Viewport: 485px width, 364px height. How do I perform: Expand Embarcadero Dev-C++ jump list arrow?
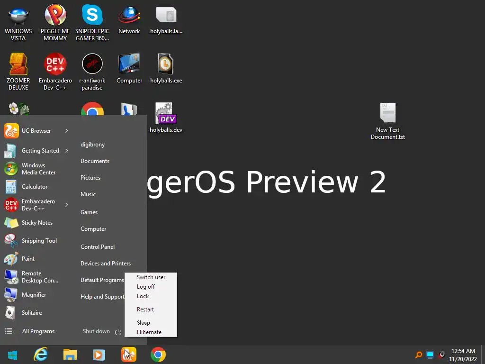(x=66, y=205)
